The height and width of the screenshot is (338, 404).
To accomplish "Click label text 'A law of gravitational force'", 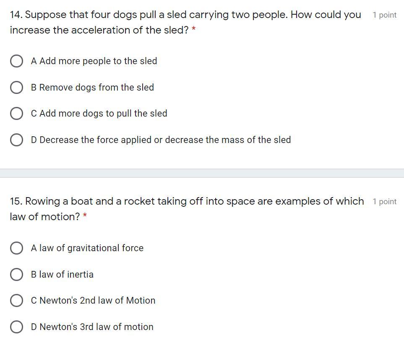I will pos(87,248).
